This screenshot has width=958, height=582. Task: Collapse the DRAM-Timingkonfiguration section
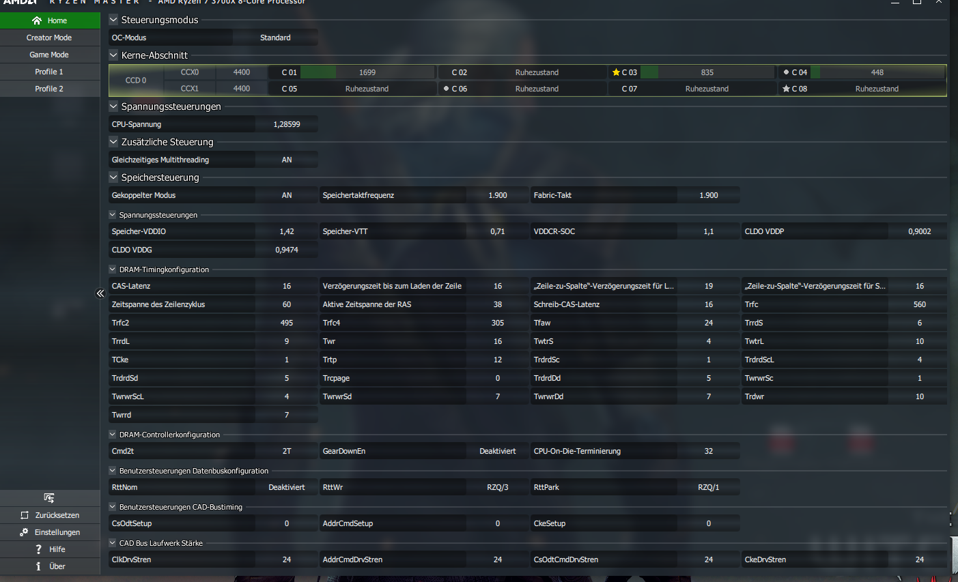(x=113, y=270)
